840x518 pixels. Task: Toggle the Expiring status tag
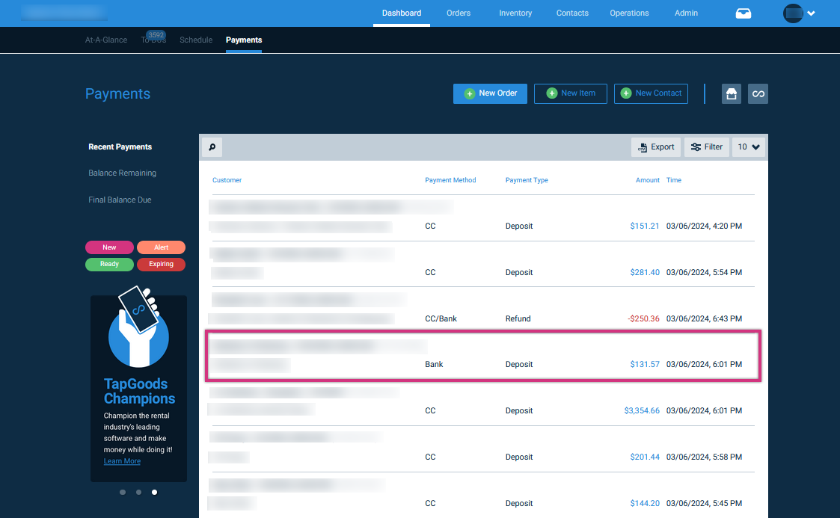pos(162,265)
